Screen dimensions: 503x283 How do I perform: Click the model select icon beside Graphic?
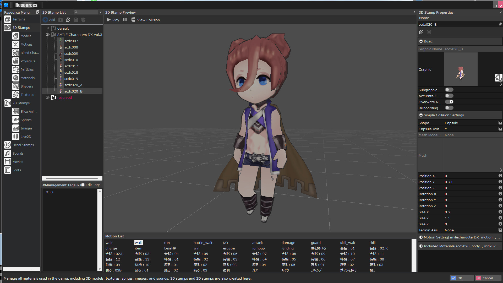click(x=498, y=78)
